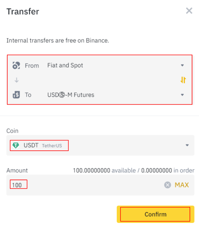Open the Coin selector dropdown arrow
This screenshot has height=228, width=199.
[187, 145]
